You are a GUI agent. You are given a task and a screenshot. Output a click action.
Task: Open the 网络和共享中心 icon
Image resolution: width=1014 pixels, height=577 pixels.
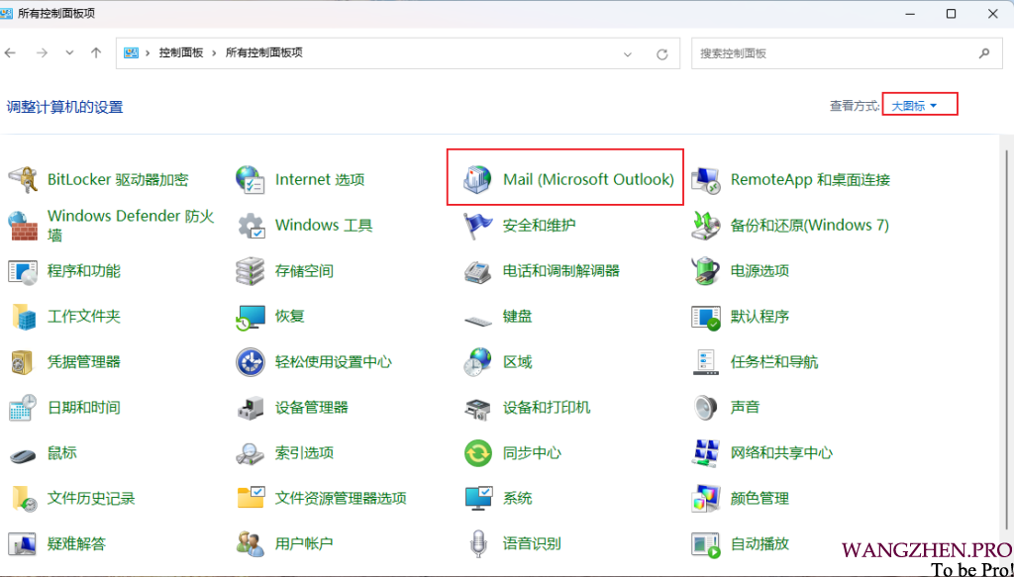(705, 453)
